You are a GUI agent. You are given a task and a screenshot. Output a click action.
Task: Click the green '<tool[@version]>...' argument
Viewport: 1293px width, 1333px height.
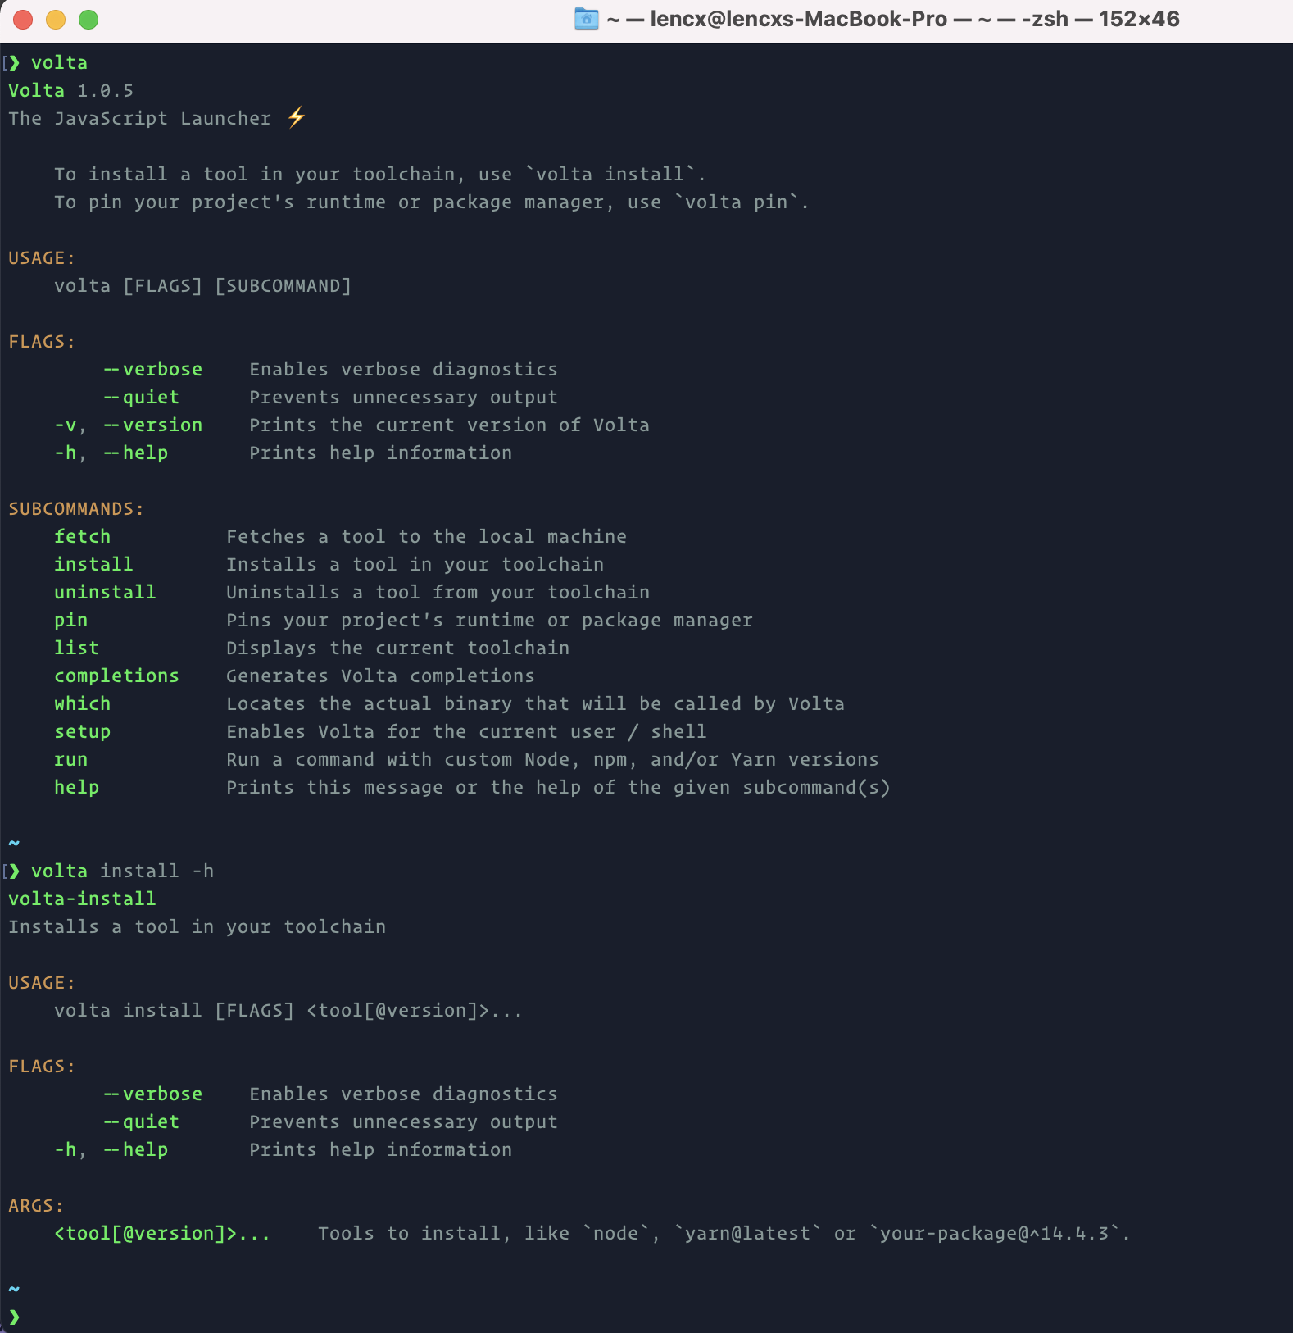pyautogui.click(x=162, y=1233)
